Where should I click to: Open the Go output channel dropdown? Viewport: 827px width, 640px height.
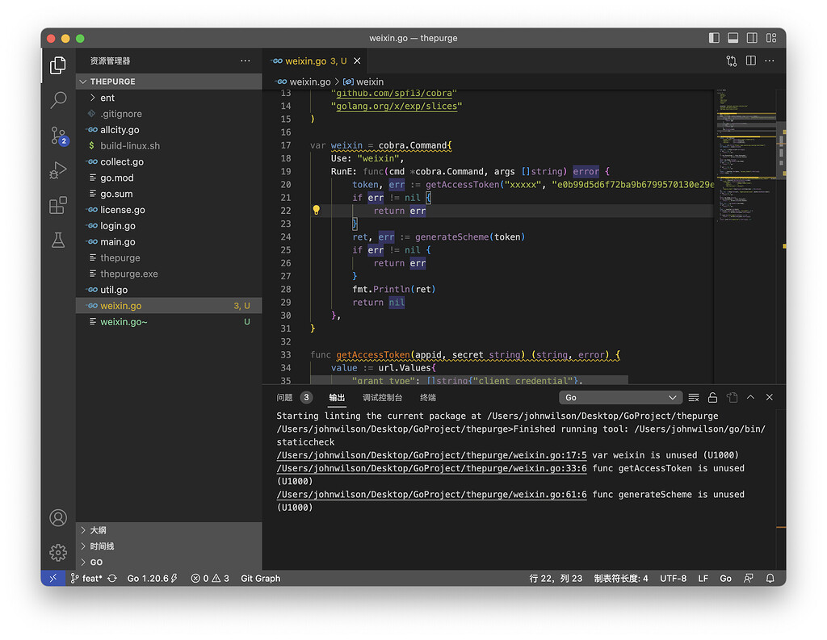[x=620, y=397]
